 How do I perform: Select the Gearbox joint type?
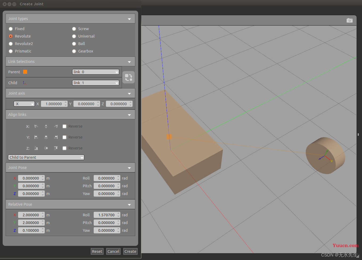[x=74, y=51]
